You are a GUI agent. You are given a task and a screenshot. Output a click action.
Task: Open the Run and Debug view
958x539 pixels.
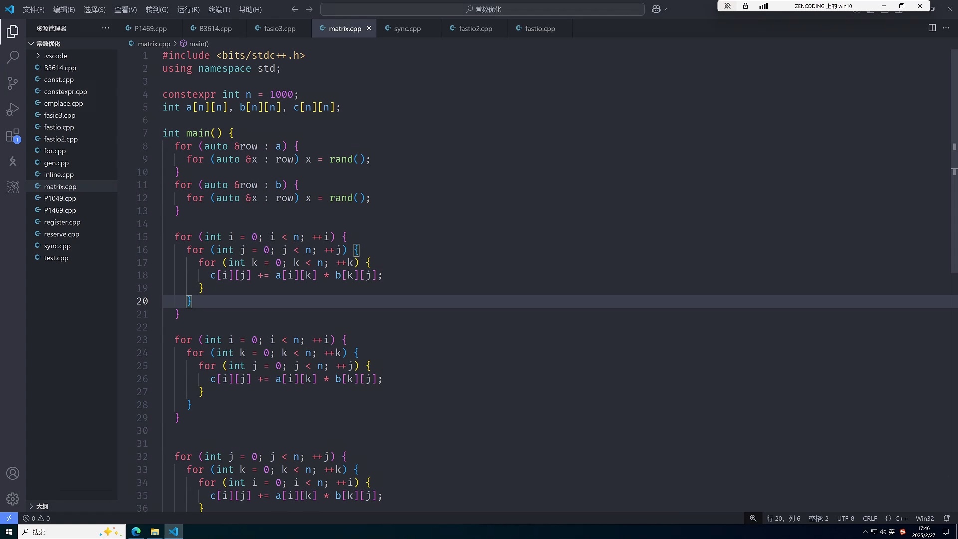click(13, 109)
